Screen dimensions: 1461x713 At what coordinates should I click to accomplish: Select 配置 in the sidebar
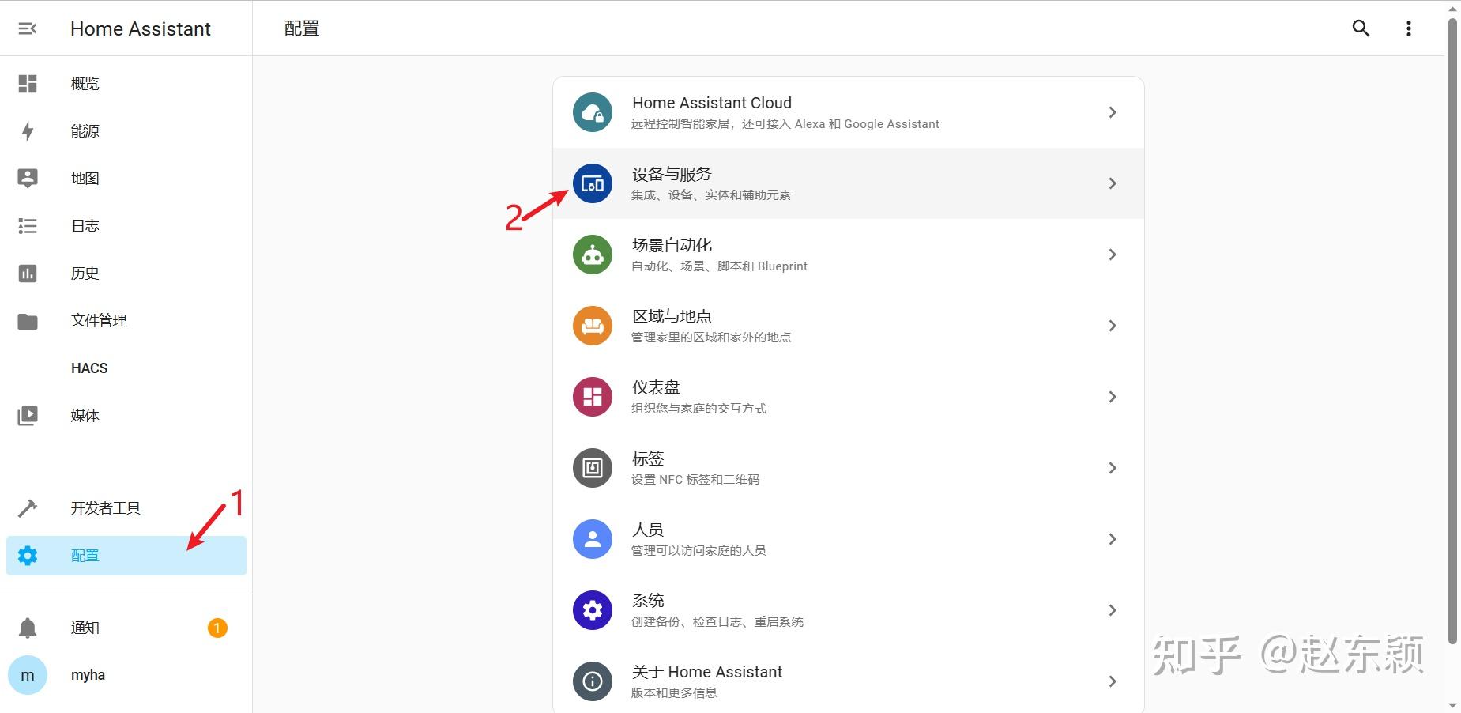click(x=126, y=556)
